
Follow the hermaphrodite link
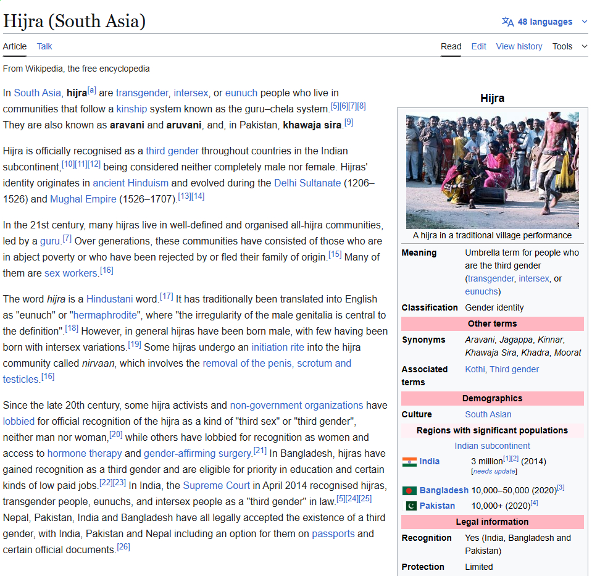click(105, 315)
